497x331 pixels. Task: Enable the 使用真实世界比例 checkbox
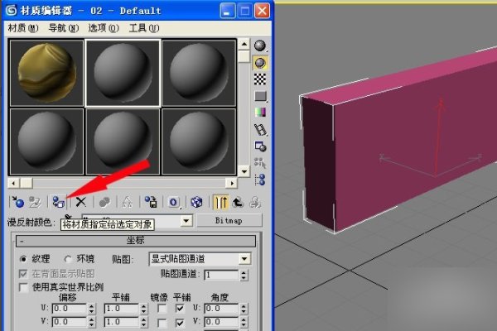[x=23, y=287]
